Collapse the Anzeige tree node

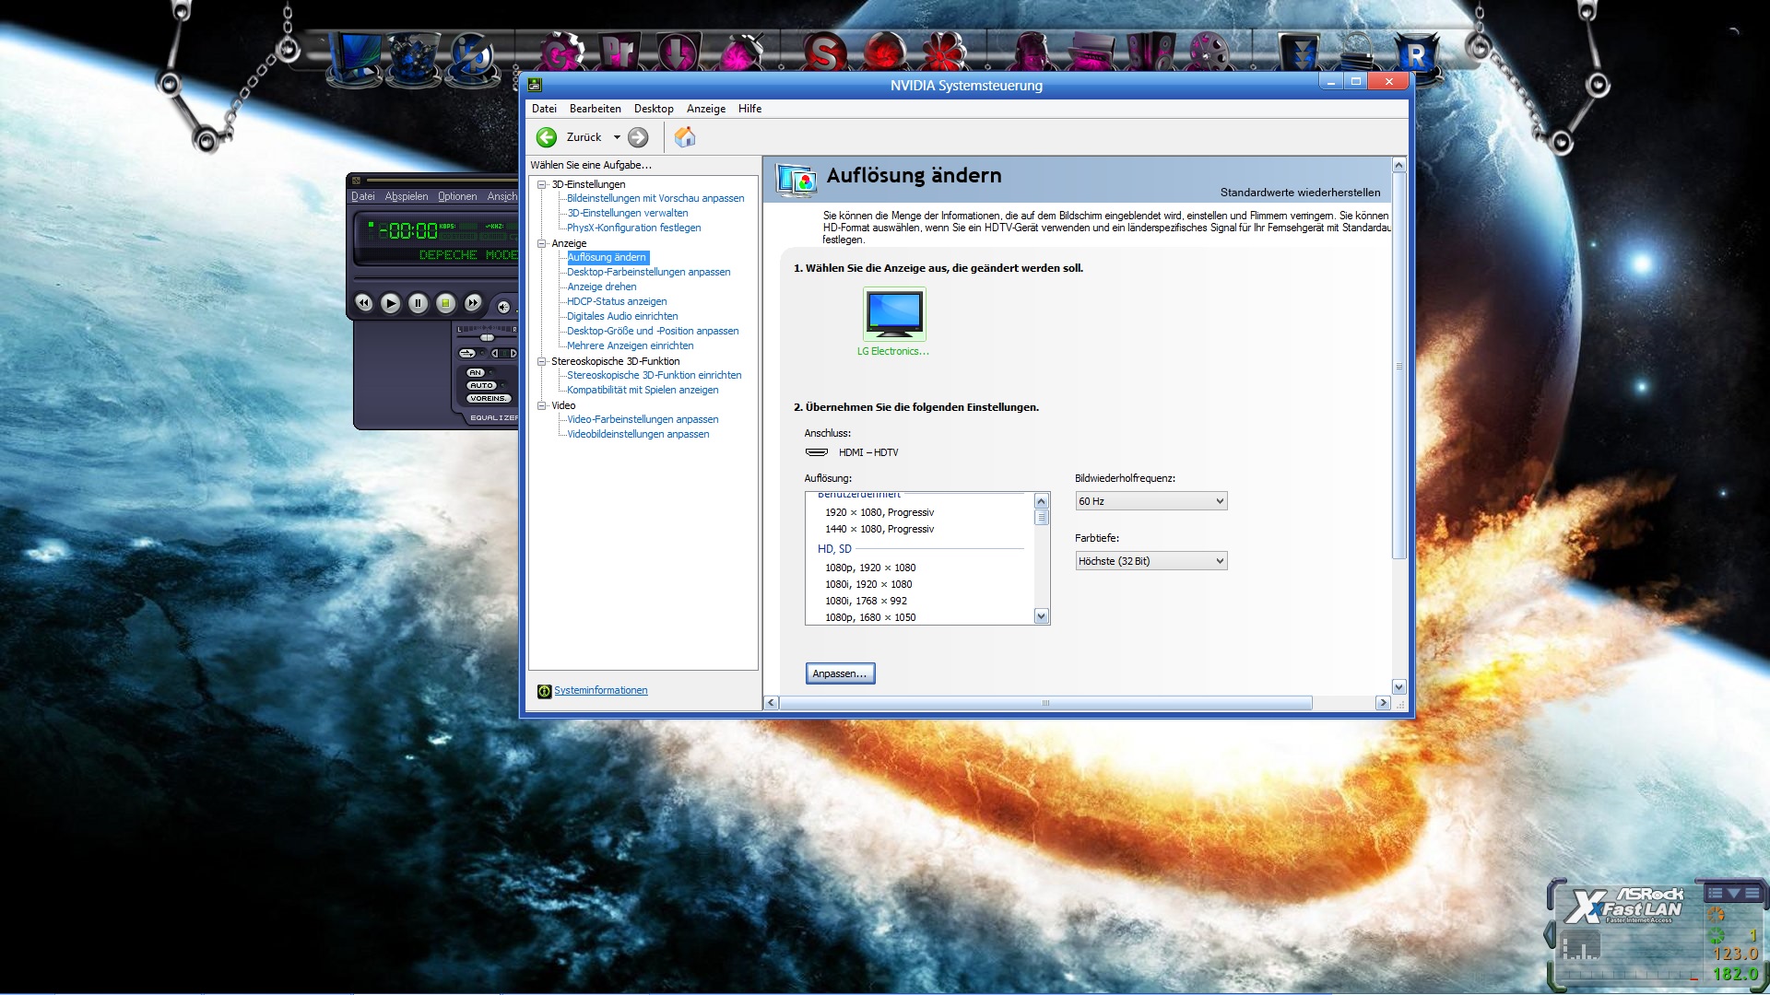pos(542,243)
